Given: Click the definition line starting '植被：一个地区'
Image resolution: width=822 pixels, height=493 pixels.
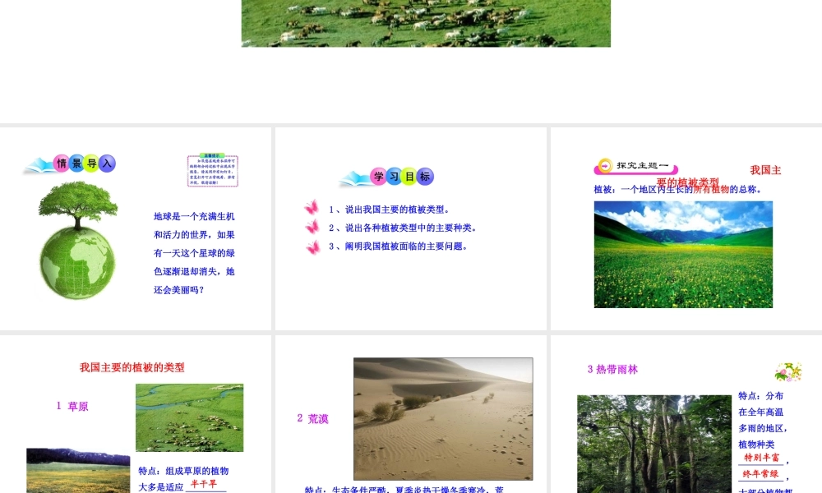Looking at the screenshot, I should coord(677,190).
